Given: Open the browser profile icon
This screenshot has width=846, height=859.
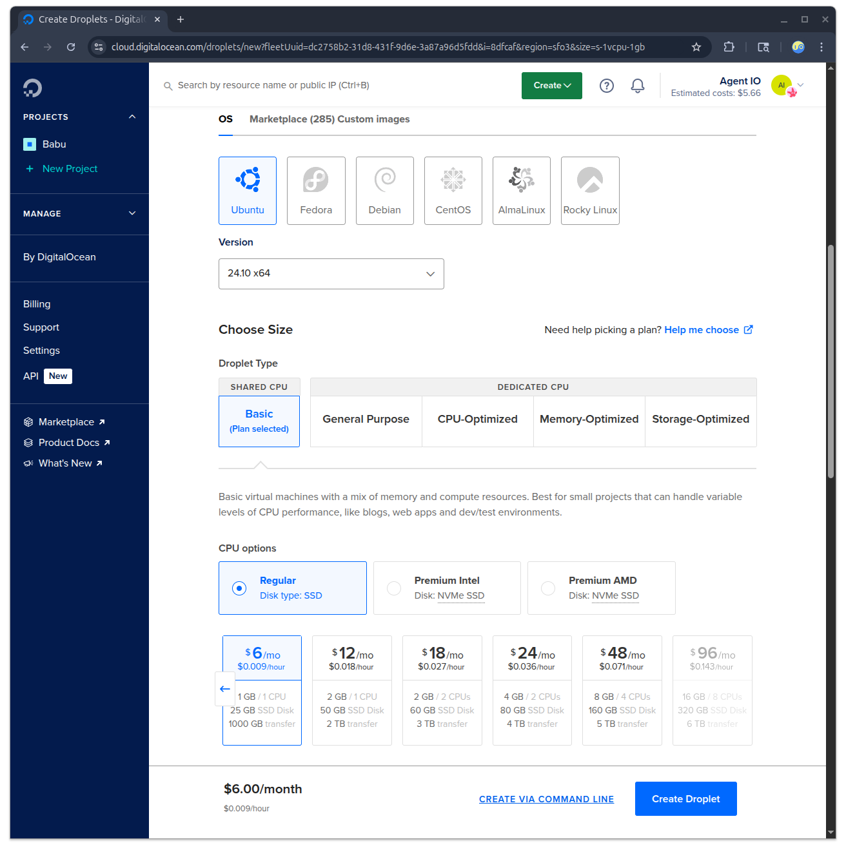Looking at the screenshot, I should pos(798,47).
